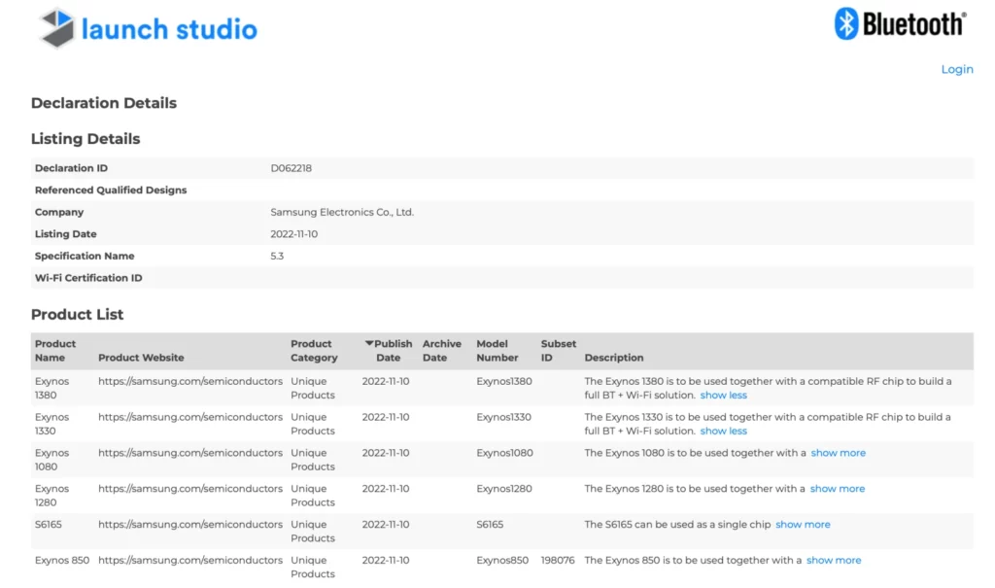Sort by the Model Number column header
995x588 pixels.
coord(497,351)
